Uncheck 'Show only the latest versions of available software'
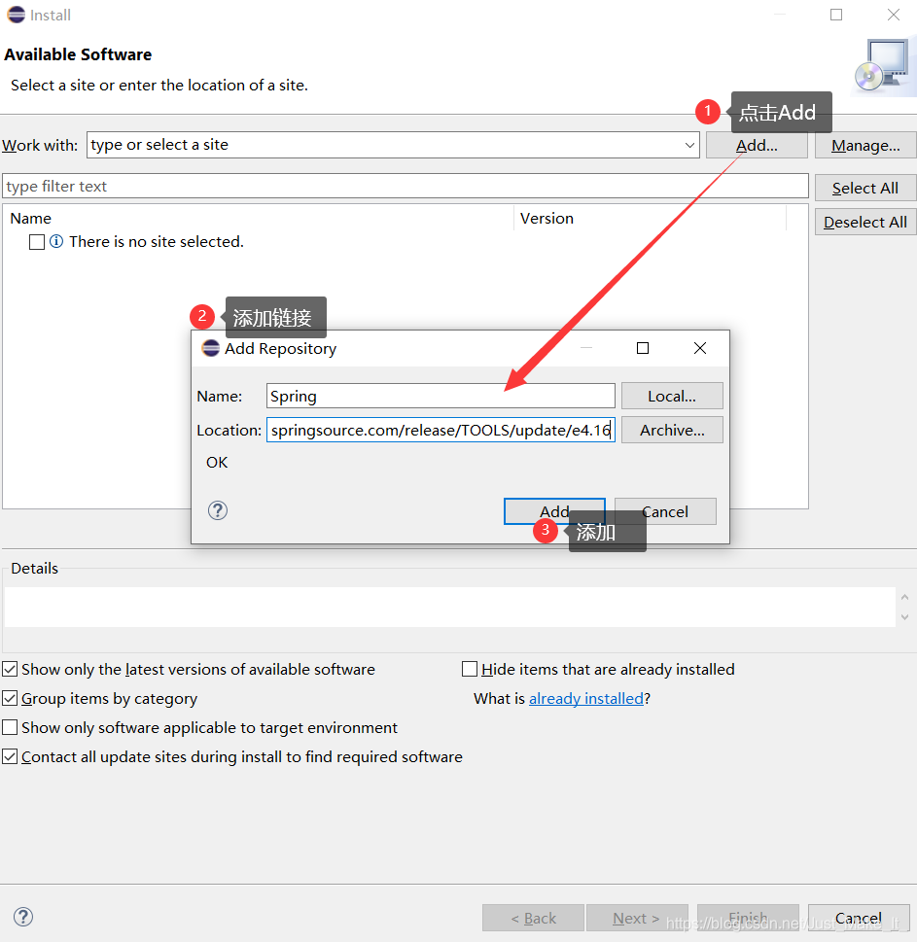This screenshot has height=942, width=917. 10,669
